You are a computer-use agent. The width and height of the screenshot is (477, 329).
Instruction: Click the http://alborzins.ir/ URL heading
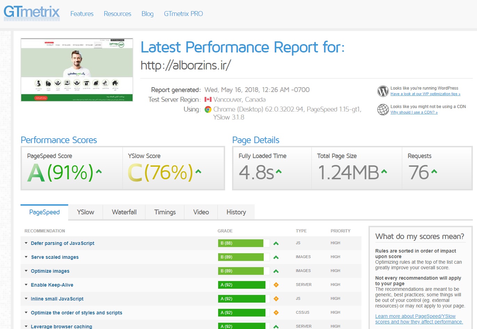(186, 65)
